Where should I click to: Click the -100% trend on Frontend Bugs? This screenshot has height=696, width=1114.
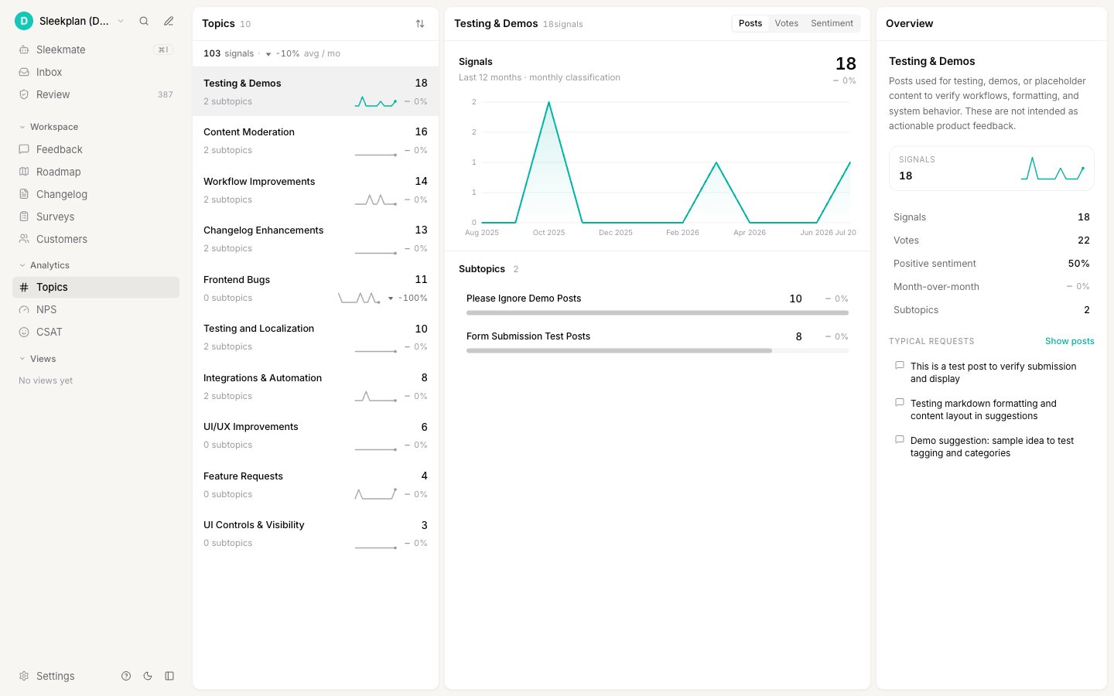pos(408,298)
